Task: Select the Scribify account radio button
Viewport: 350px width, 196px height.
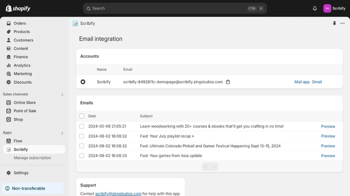Action: coord(83,82)
